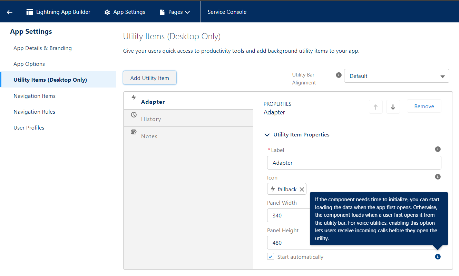Open the Pages dropdown chevron

[x=187, y=12]
